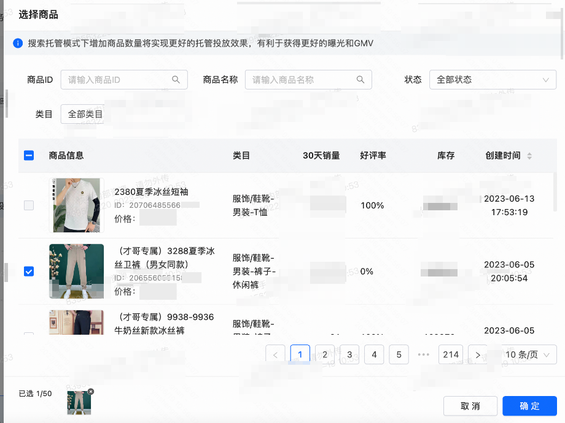Click the blue info icon in the notice banner

(x=18, y=43)
